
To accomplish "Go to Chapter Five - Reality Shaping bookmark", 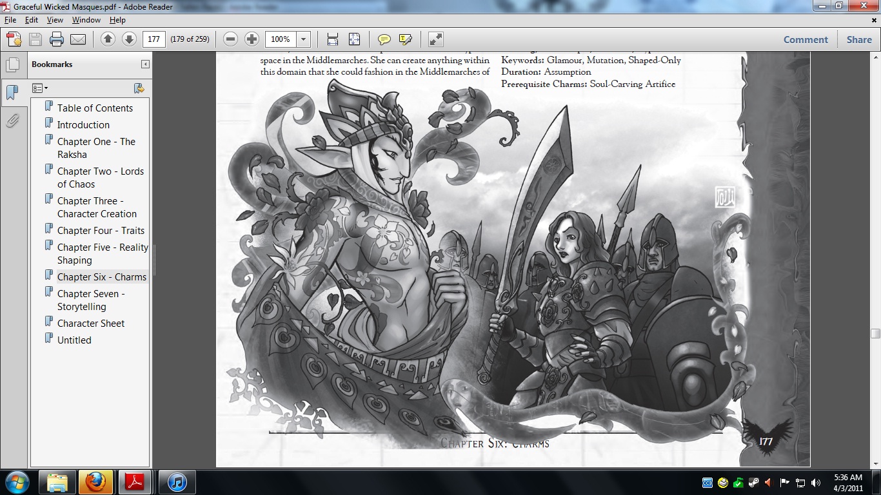I will [x=103, y=254].
